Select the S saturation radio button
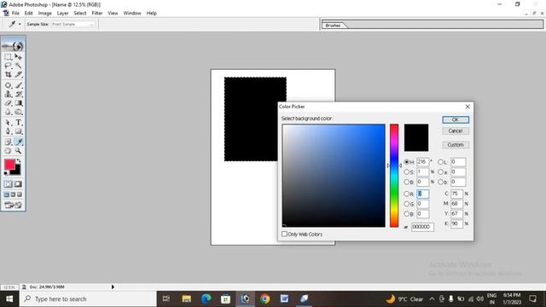 point(406,172)
